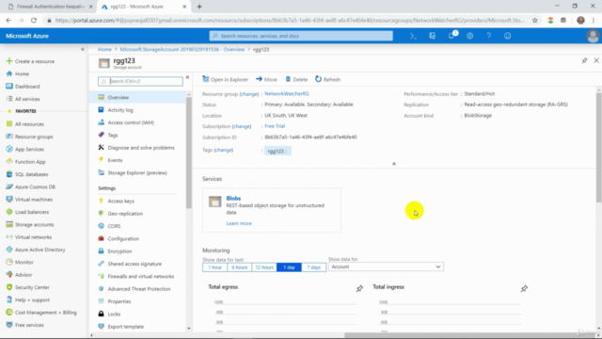Image resolution: width=602 pixels, height=339 pixels.
Task: Focus the resource menu search box
Action: (140, 81)
